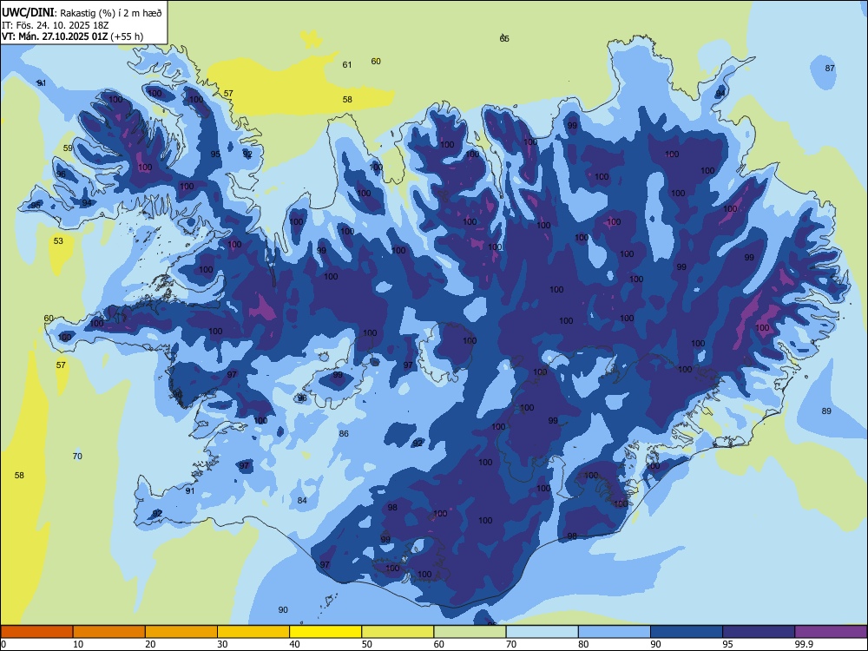Click map value '65' over northern sea
The image size is (868, 651).
[x=504, y=38]
